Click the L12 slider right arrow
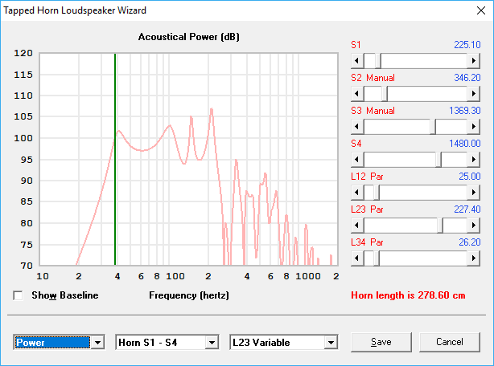Screen dimensions: 494x366 click(474, 193)
